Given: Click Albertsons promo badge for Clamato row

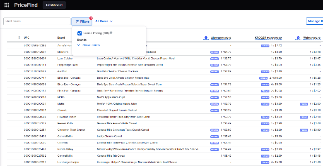Looking at the screenshot, I should click(x=215, y=111).
